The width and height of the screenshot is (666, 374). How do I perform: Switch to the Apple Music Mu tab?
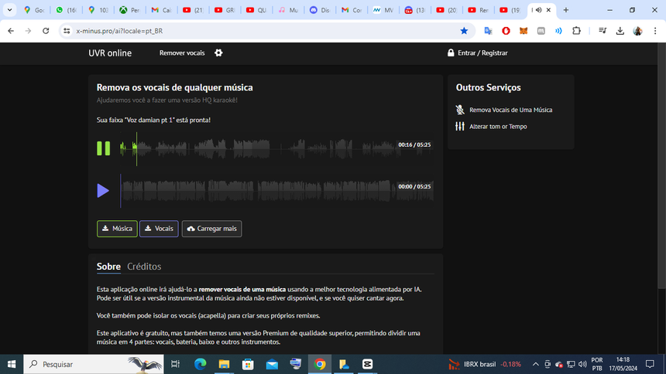pyautogui.click(x=289, y=10)
